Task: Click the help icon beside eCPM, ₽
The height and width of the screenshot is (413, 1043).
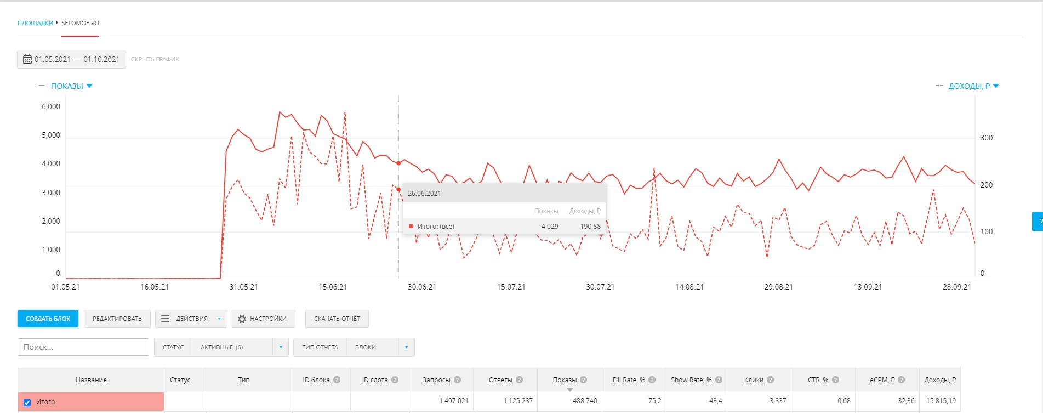Action: [902, 380]
